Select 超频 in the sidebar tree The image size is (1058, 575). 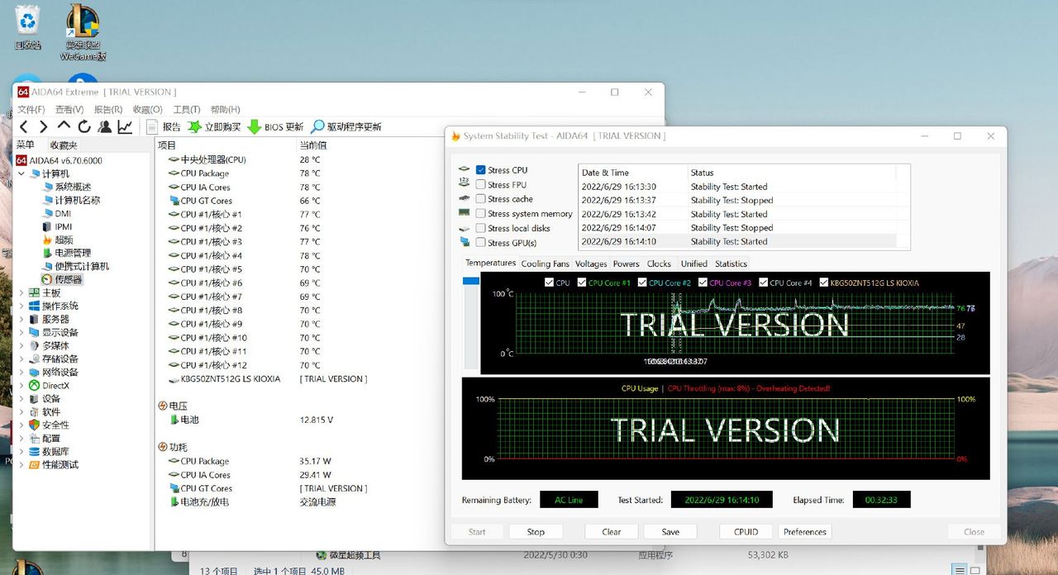pyautogui.click(x=63, y=240)
